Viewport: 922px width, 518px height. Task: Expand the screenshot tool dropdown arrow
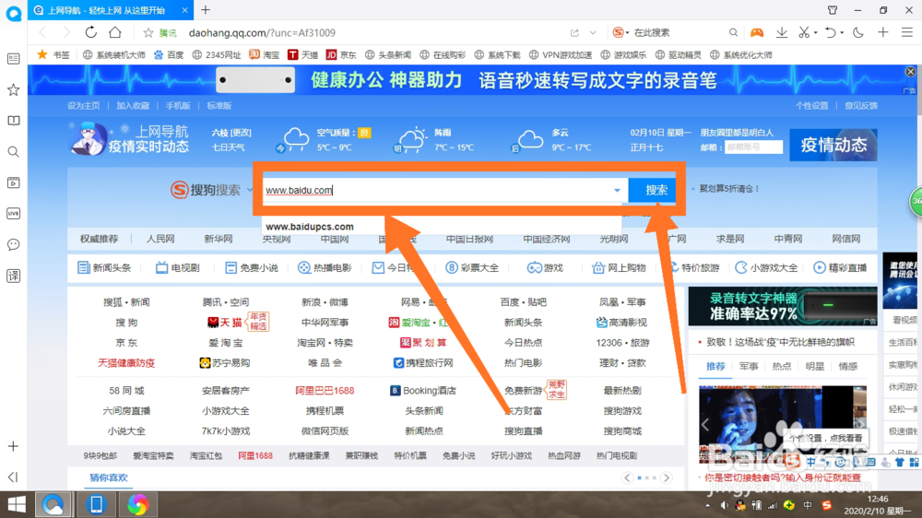816,33
